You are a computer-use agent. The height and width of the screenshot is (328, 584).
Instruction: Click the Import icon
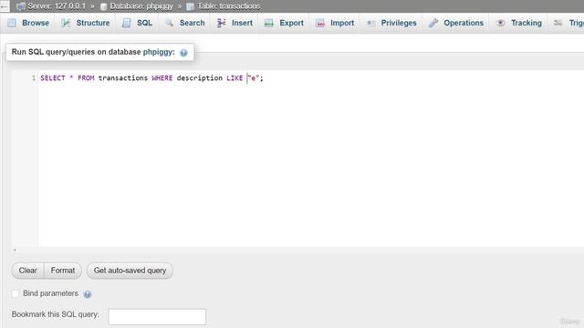(x=320, y=23)
